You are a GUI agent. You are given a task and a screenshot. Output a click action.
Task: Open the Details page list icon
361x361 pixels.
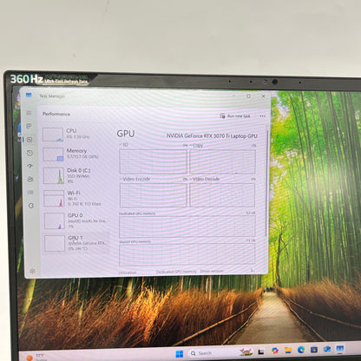click(30, 193)
